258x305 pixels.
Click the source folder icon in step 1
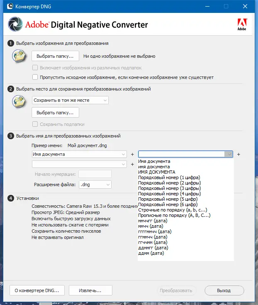pos(19,56)
